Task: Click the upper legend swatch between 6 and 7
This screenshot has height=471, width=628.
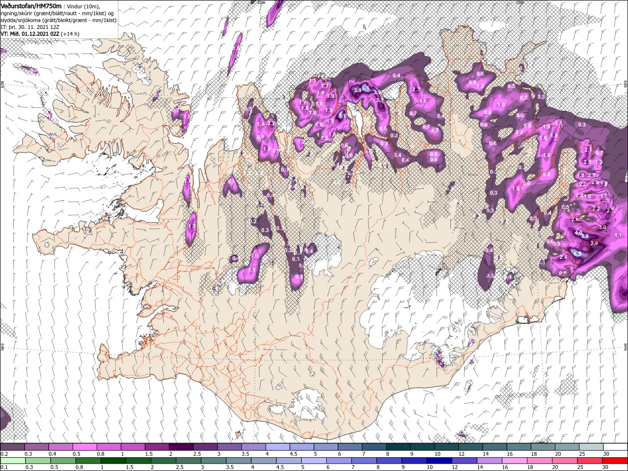Action: (349, 447)
